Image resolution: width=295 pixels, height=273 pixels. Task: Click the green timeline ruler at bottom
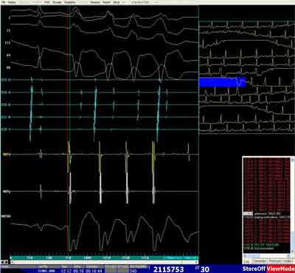pyautogui.click(x=104, y=258)
